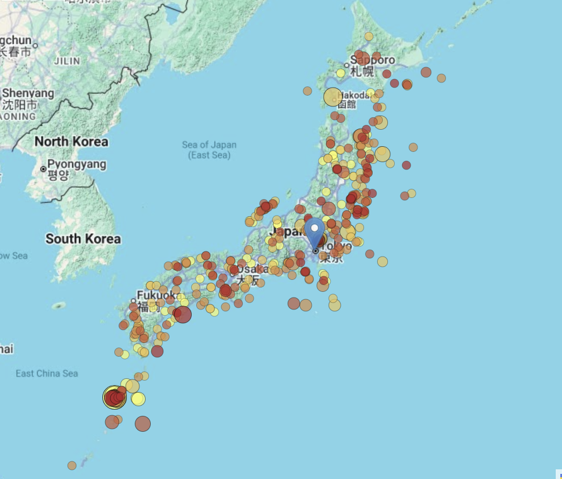Select the isolated circle at the map's bottom-left corner
The image size is (562, 479).
tap(72, 465)
